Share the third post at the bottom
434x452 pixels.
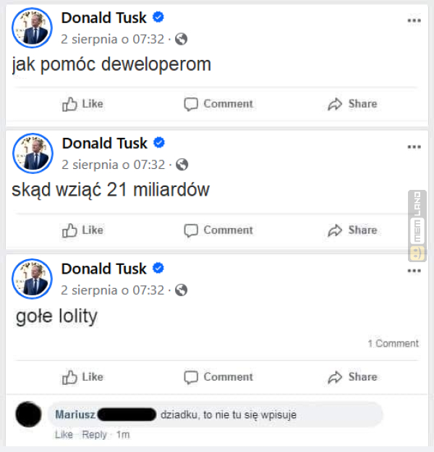coord(352,377)
